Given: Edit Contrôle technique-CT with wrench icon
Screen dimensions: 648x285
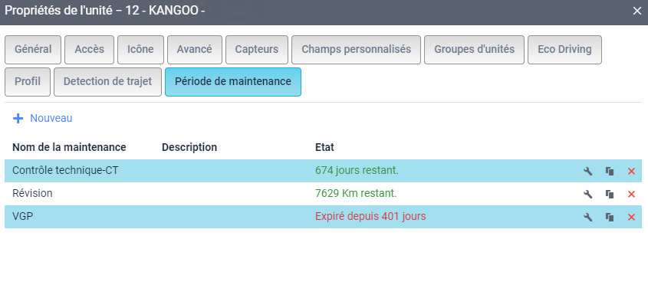Looking at the screenshot, I should coord(587,171).
